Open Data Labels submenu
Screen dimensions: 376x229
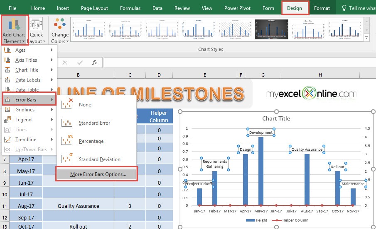(29, 80)
